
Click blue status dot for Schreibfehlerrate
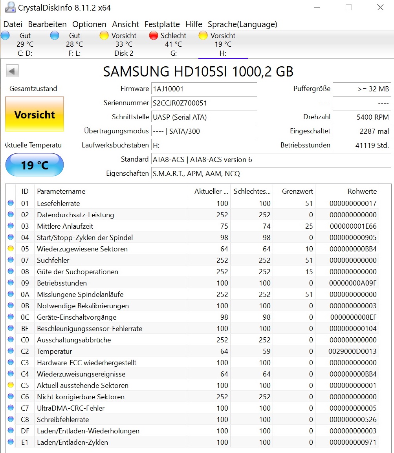pos(11,419)
